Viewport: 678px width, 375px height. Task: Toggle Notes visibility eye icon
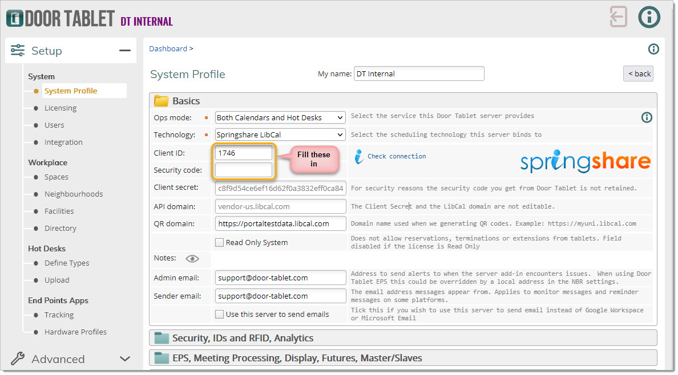click(192, 258)
